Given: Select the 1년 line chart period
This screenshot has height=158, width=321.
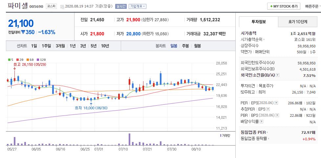Looking at the screenshot, I should coord(73,46).
